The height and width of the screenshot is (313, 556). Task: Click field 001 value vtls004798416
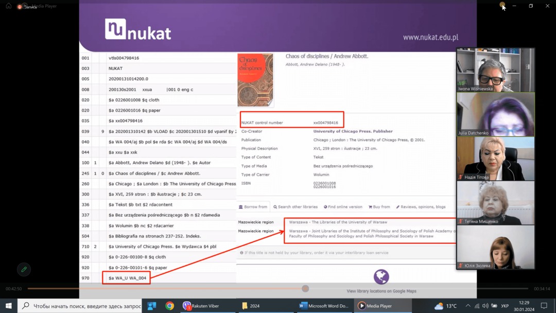pyautogui.click(x=124, y=58)
